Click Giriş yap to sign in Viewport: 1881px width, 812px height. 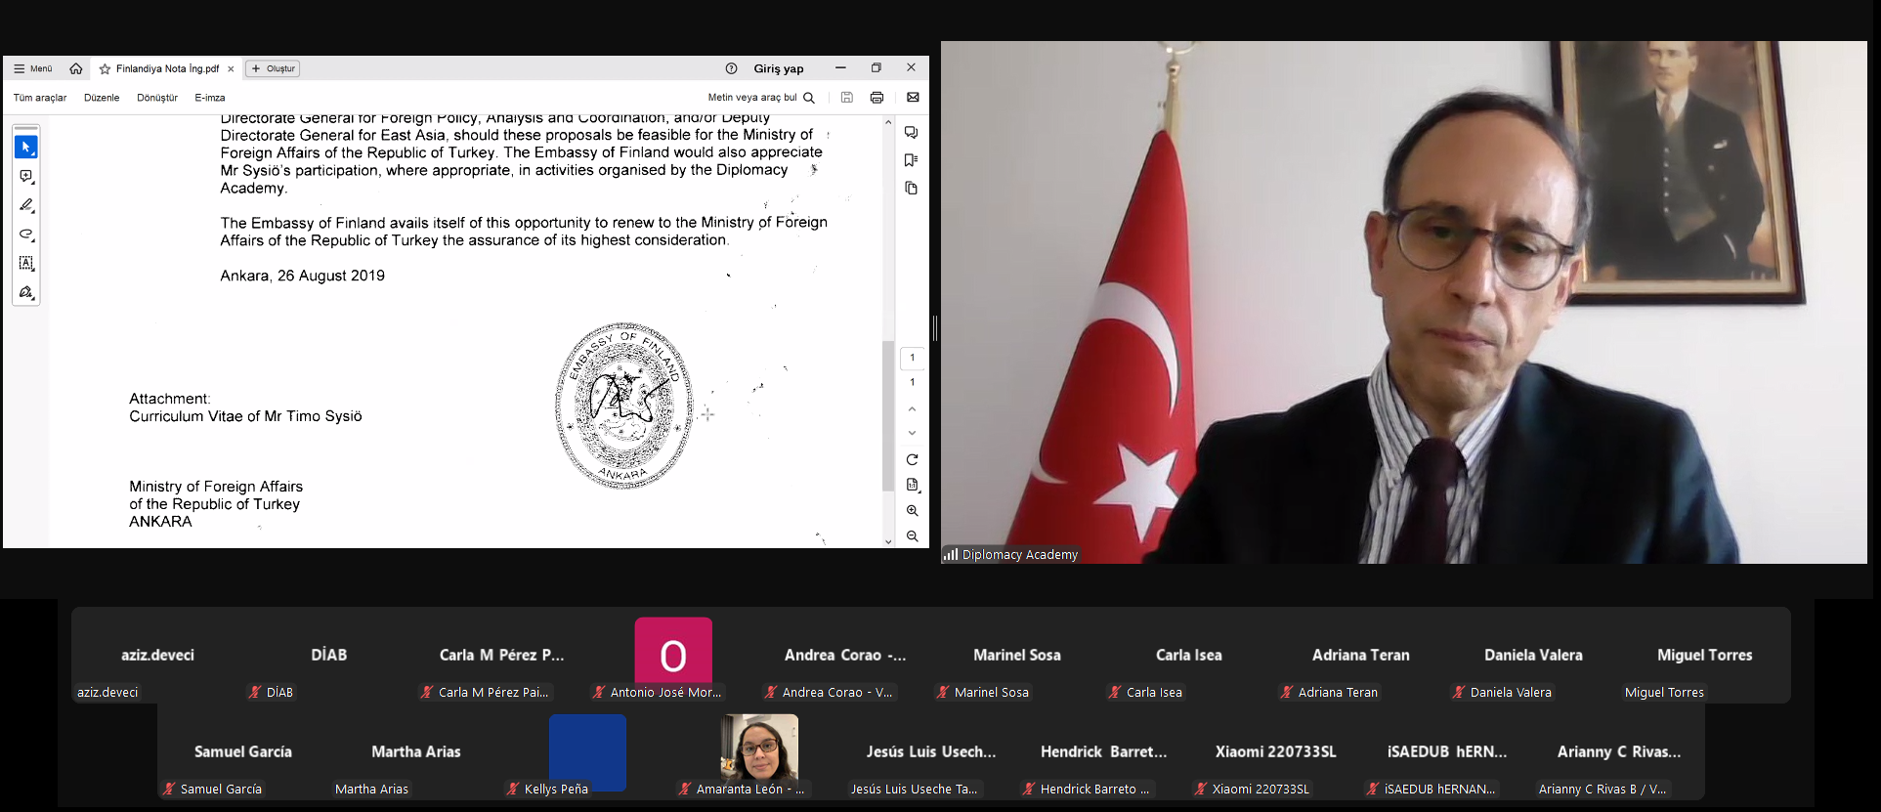point(778,68)
